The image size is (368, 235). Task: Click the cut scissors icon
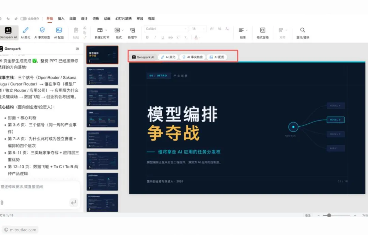pos(85,28)
